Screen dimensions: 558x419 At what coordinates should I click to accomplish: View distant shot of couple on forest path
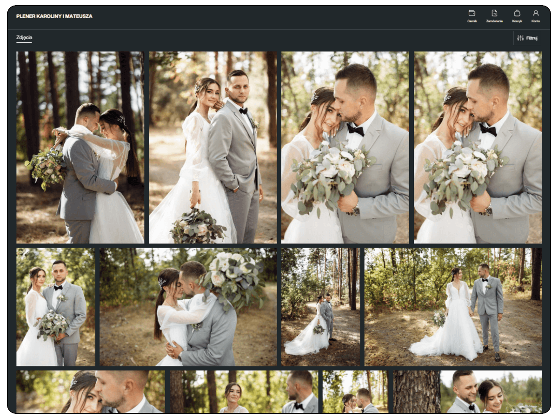(320, 307)
